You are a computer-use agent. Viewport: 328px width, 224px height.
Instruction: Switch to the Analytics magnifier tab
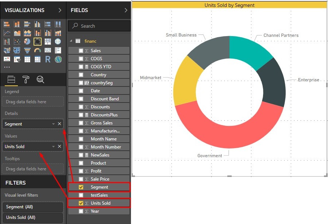pos(40,80)
